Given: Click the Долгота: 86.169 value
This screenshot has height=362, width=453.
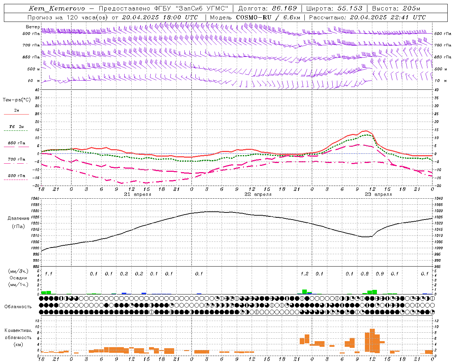Looking at the screenshot, I should pyautogui.click(x=268, y=8).
